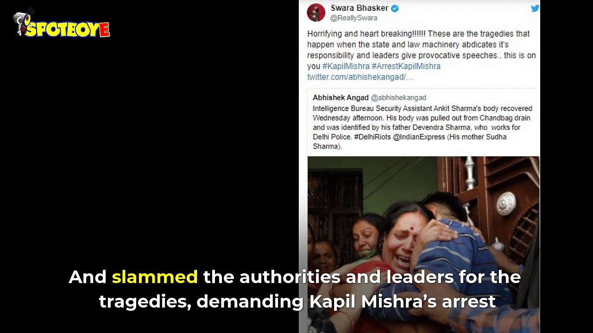
Task: Click the @abhishekangad handle
Action: tap(398, 98)
